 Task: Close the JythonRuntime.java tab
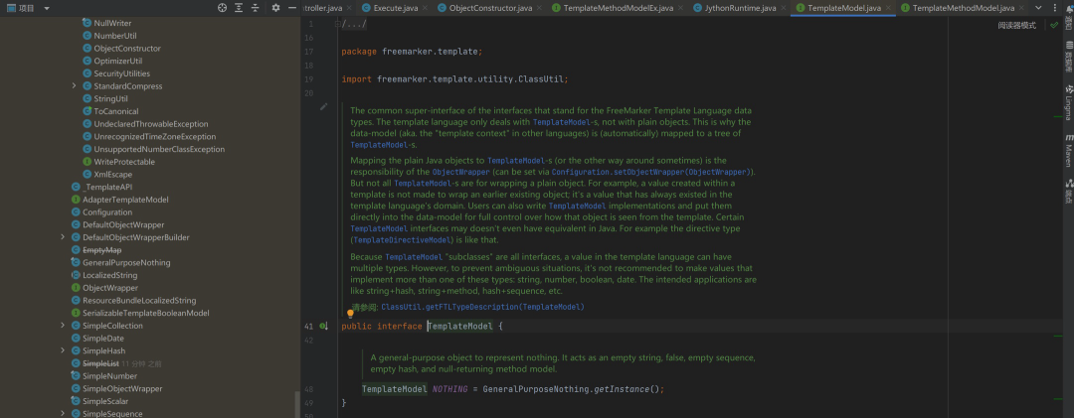click(783, 8)
